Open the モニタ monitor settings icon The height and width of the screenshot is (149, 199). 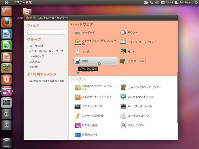point(123,52)
